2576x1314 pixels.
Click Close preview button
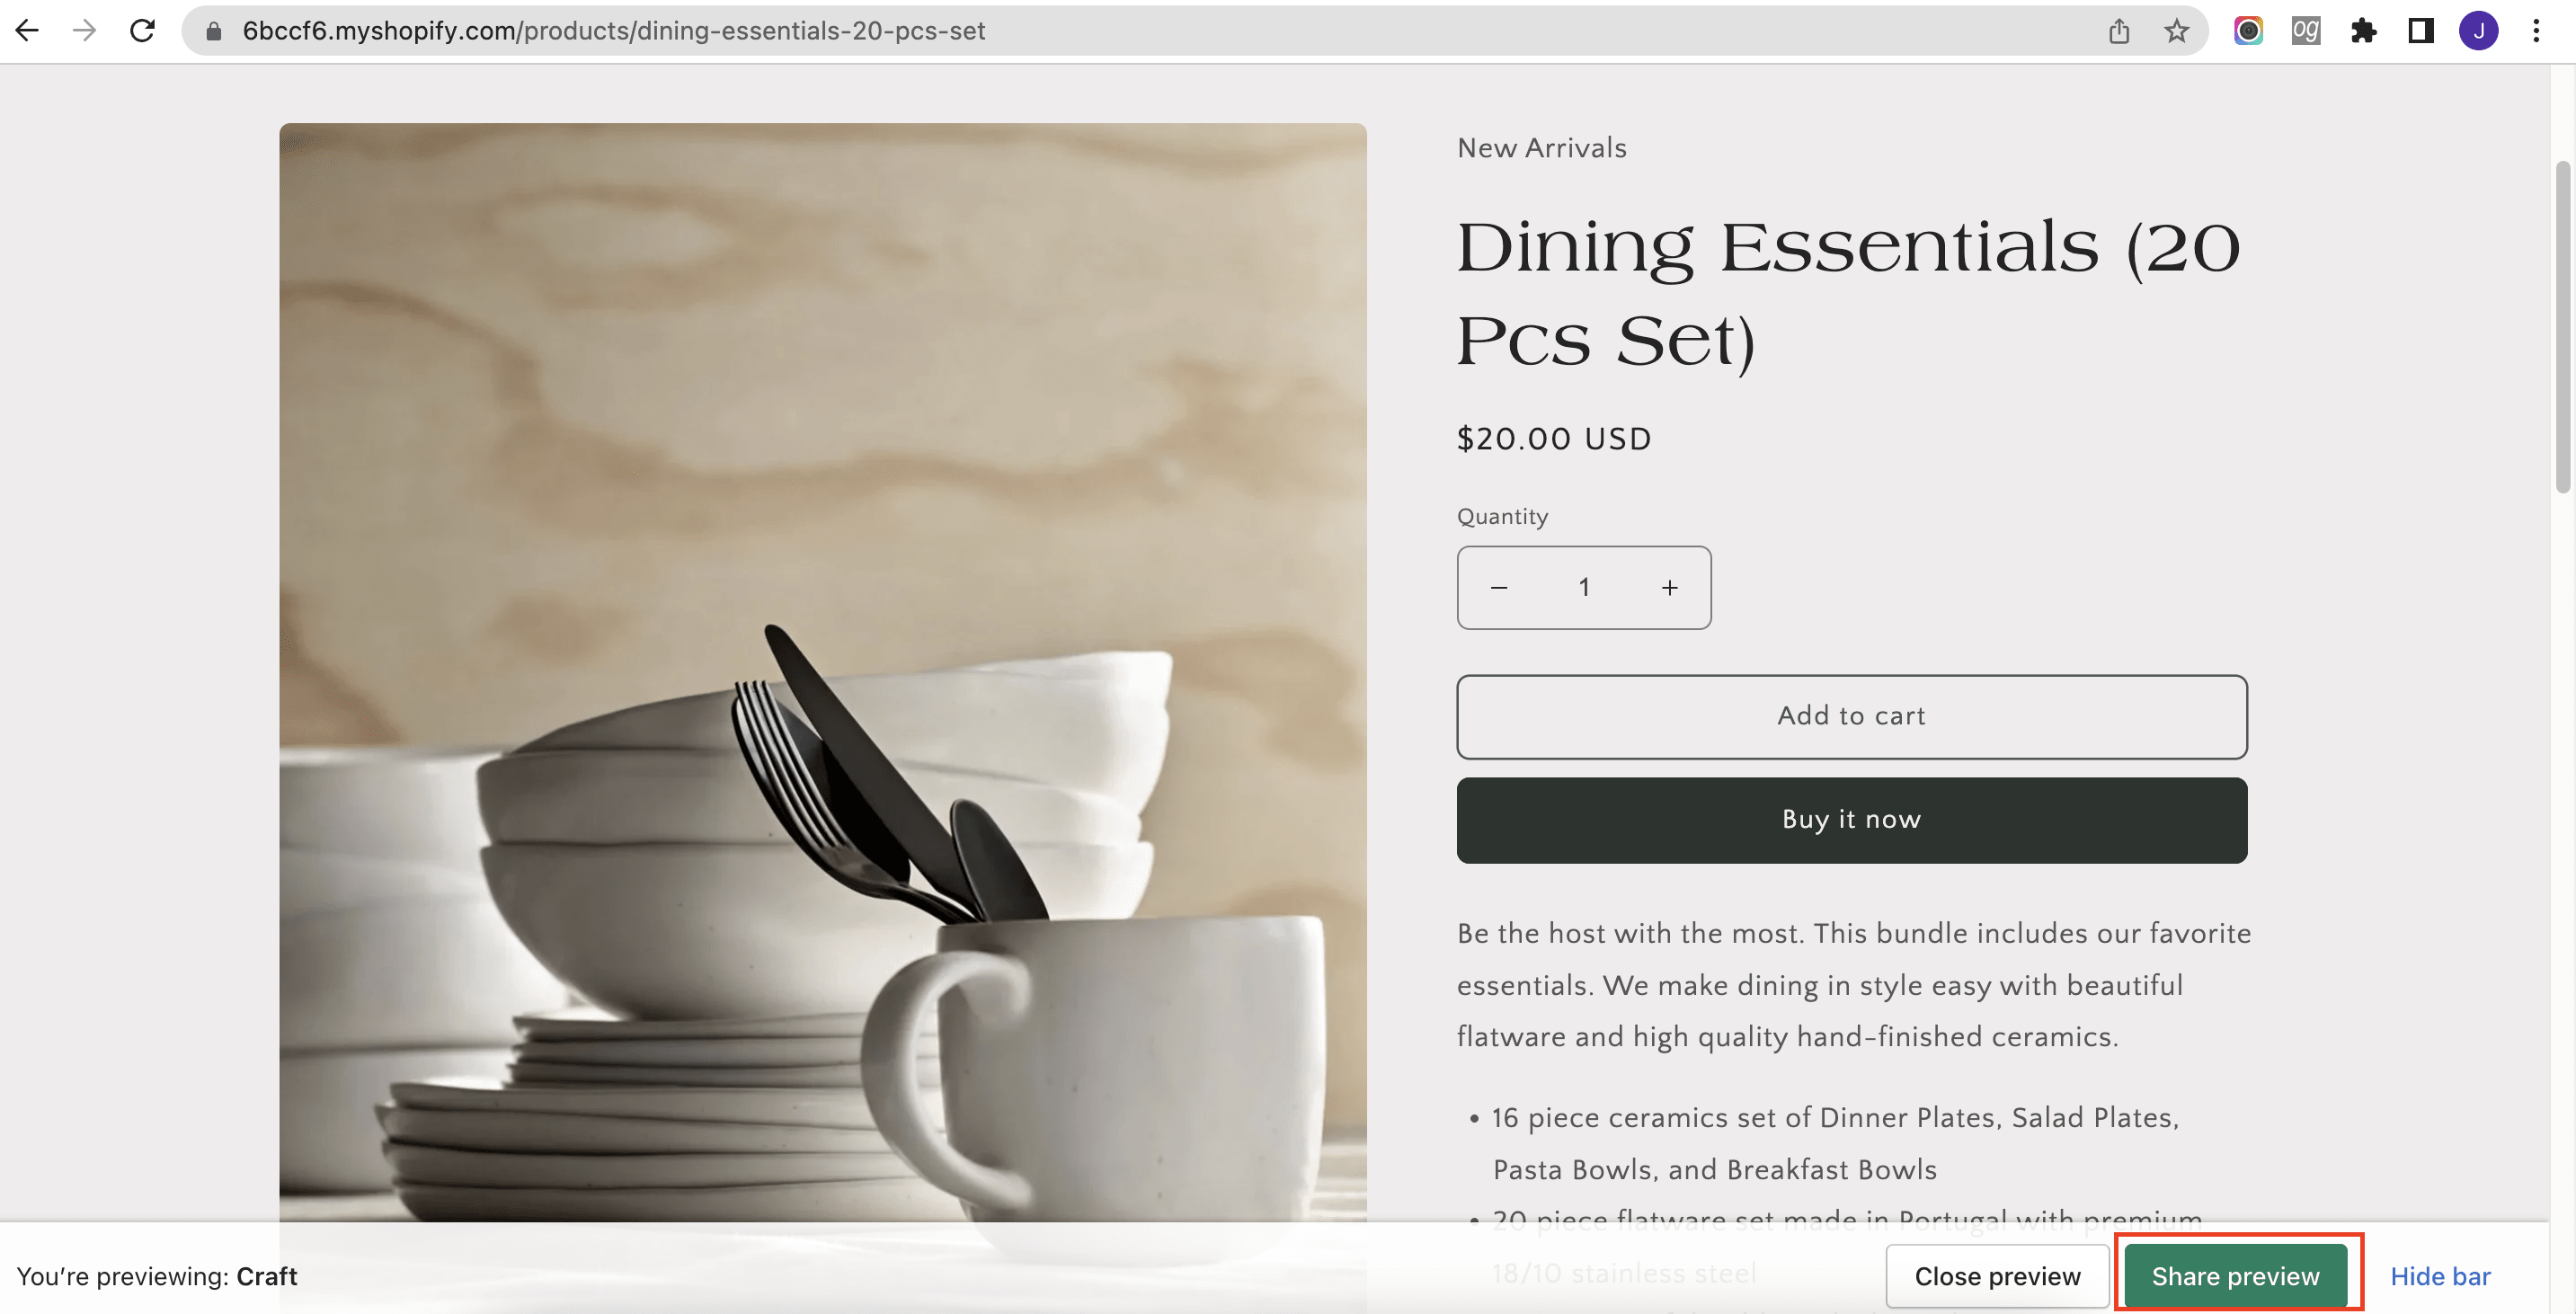tap(1997, 1276)
